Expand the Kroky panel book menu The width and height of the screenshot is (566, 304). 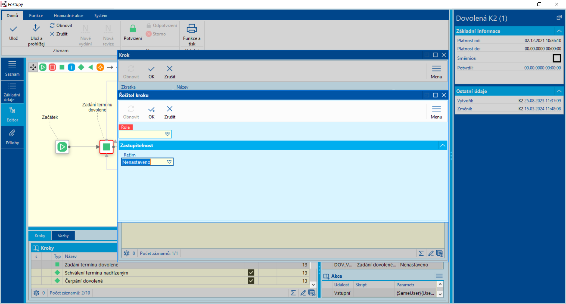[36, 248]
